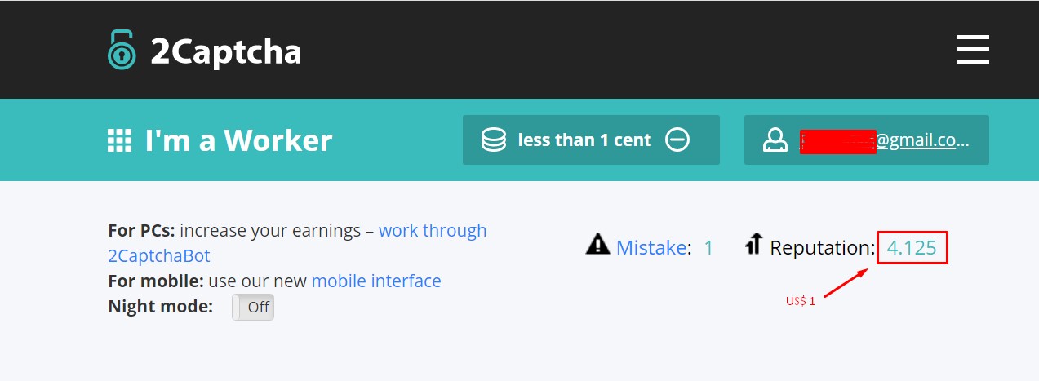1039x381 pixels.
Task: Click the Reputation label text
Action: (x=821, y=247)
